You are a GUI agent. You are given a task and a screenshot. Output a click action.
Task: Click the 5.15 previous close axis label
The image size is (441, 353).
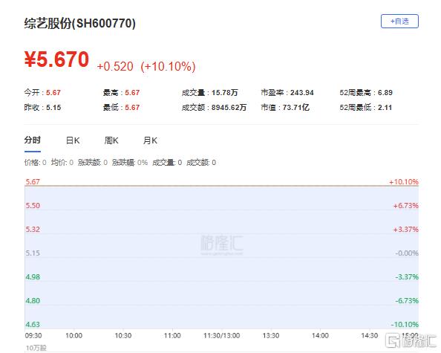[33, 253]
